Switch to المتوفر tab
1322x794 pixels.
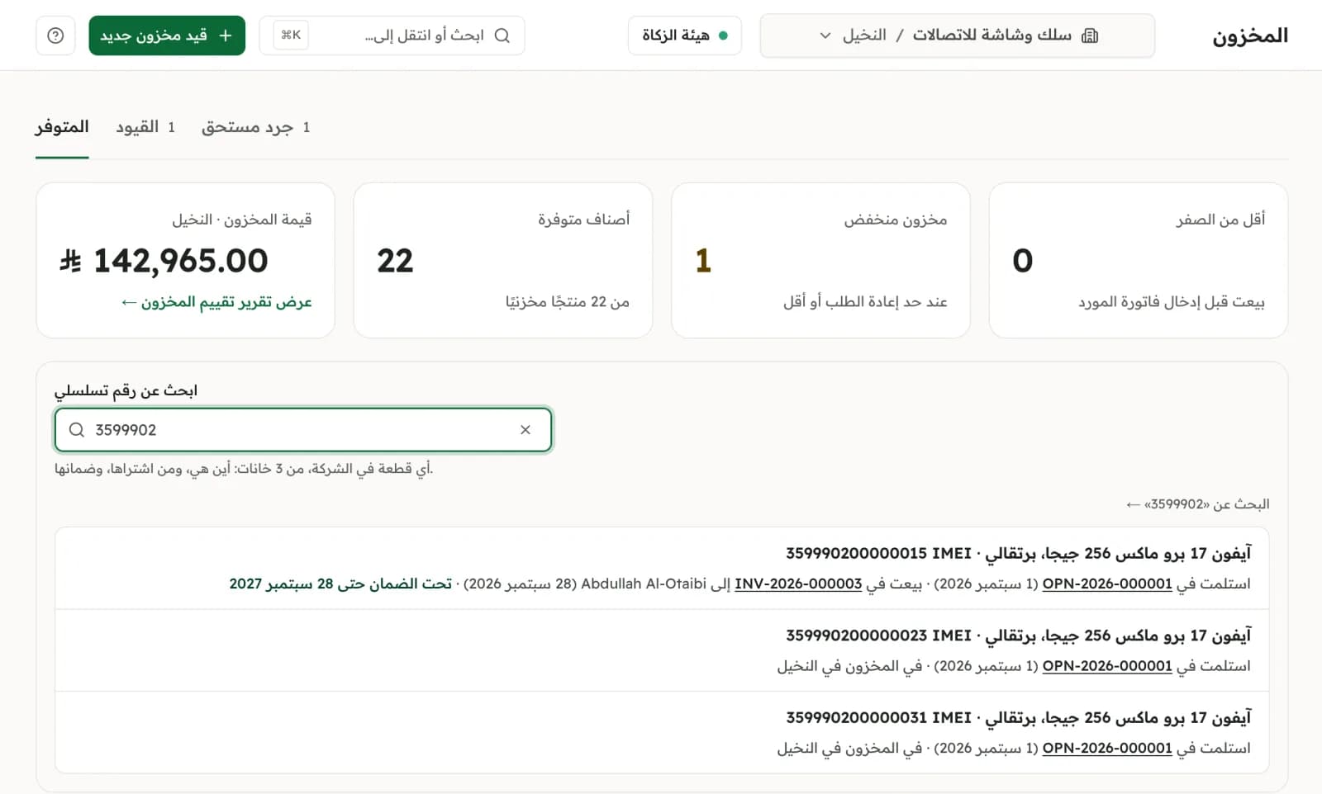[x=62, y=127]
